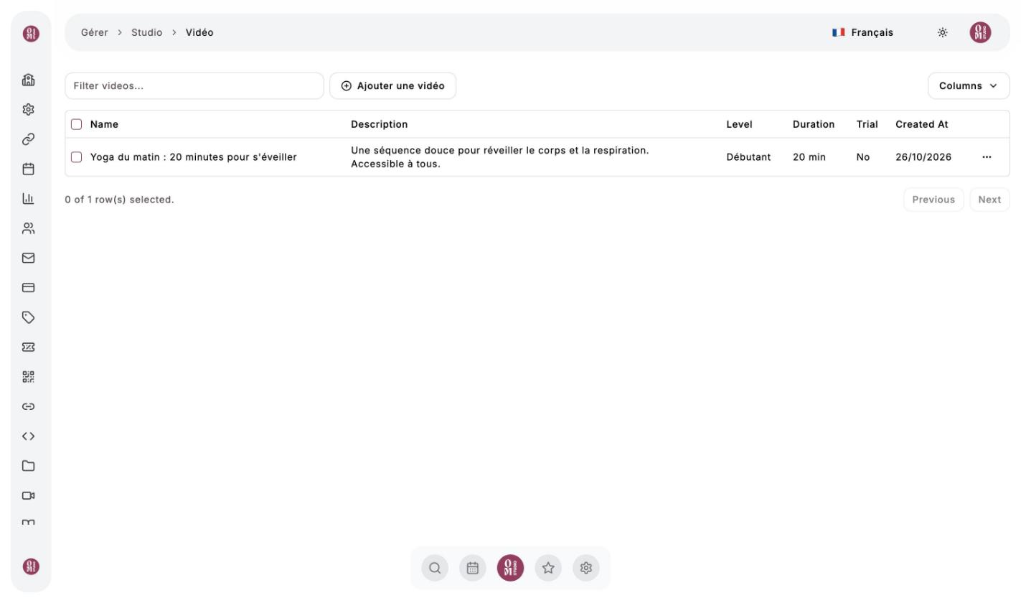The image size is (1021, 603).
Task: Click the 'Une séquence douce' description cell
Action: [499, 157]
